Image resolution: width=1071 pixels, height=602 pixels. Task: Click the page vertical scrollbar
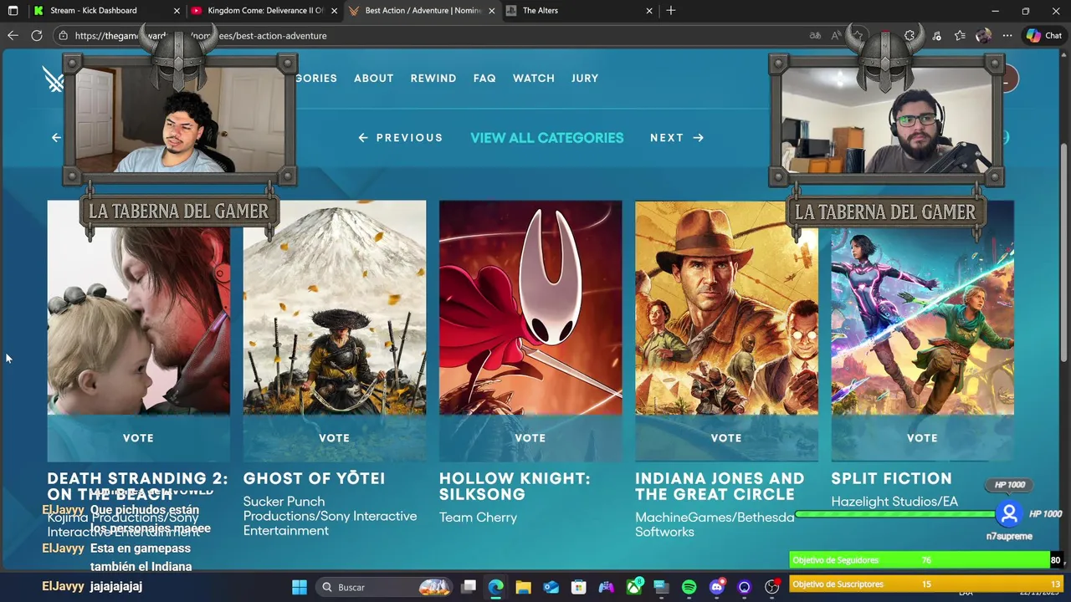coord(1064,251)
